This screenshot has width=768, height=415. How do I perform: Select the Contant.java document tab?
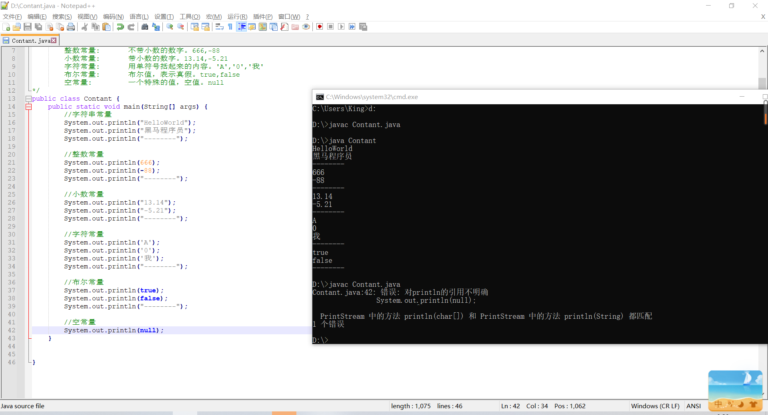[x=30, y=40]
